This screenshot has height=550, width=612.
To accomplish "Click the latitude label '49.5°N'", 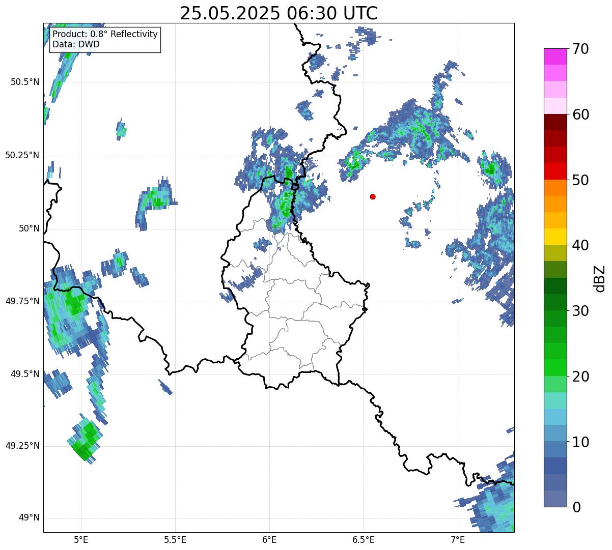I will click(x=25, y=374).
